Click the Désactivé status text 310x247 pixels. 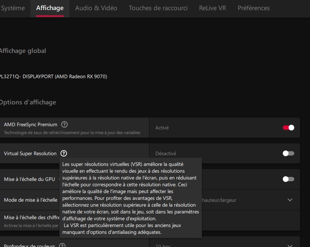point(166,153)
